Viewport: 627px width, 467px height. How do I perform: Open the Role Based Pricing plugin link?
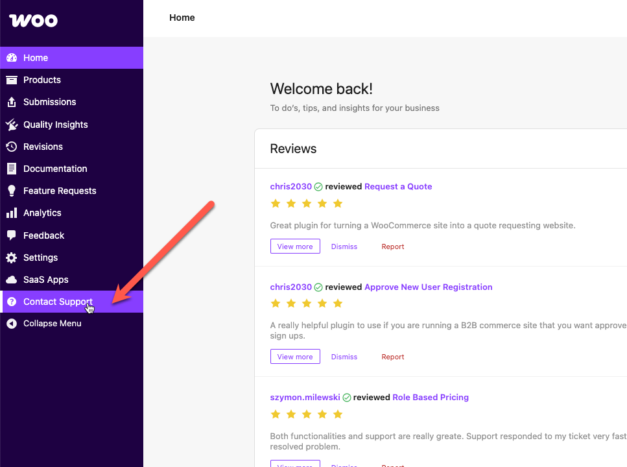(x=430, y=397)
